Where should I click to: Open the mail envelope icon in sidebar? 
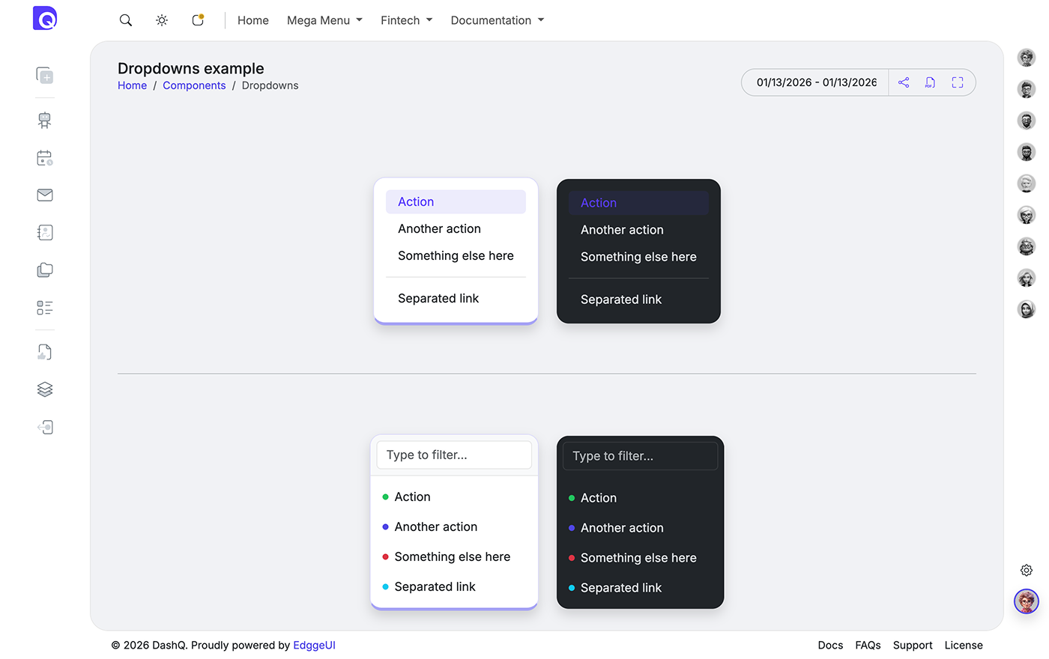45,195
